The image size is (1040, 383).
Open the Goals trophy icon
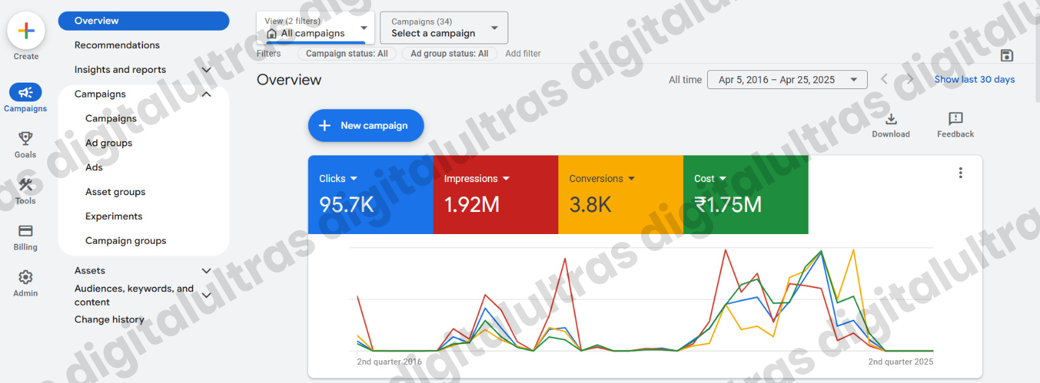[25, 138]
